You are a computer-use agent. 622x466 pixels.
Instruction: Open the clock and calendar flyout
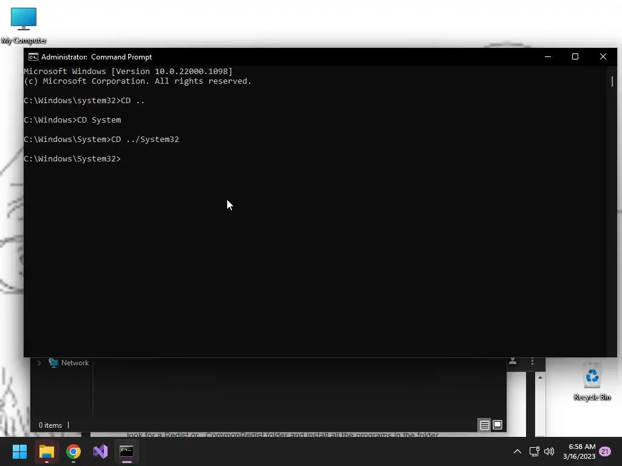pyautogui.click(x=579, y=451)
